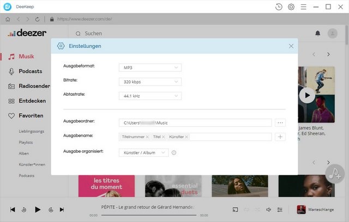The height and width of the screenshot is (222, 349).
Task: Expand the Abtastrate 44,1 kHz dropdown
Action: point(150,96)
